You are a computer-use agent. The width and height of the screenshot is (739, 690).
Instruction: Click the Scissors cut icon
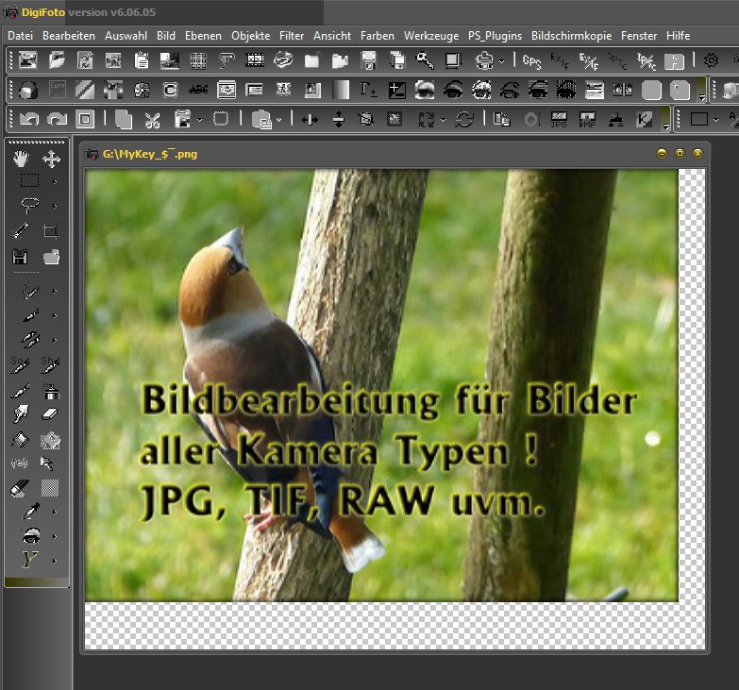(x=151, y=120)
